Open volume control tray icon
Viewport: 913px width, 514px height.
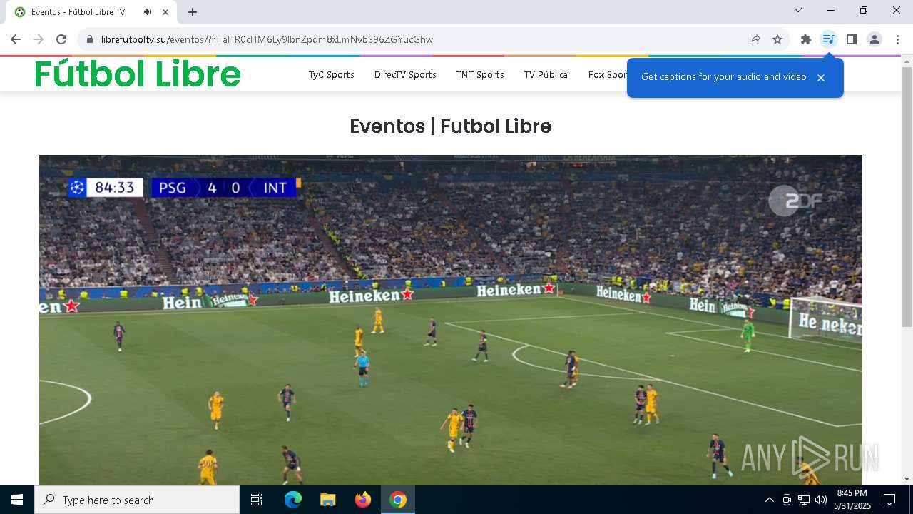820,500
